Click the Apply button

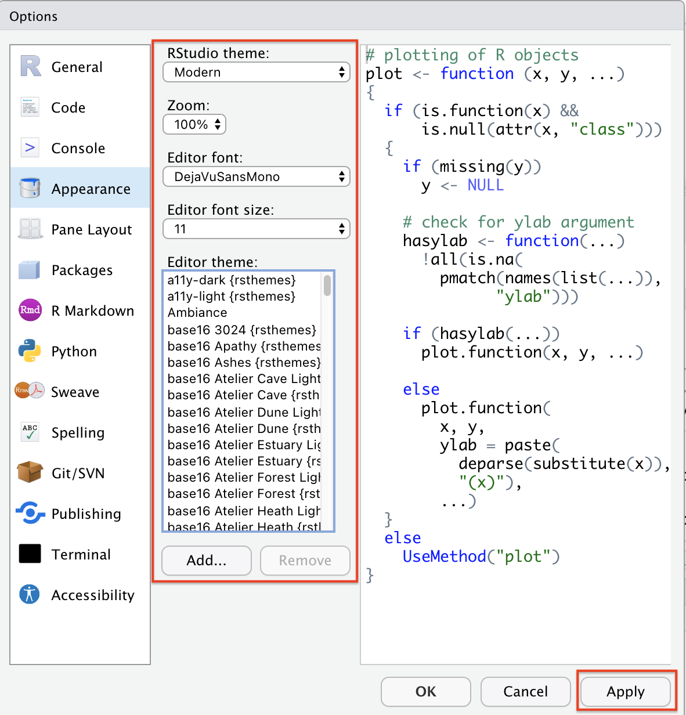point(626,691)
